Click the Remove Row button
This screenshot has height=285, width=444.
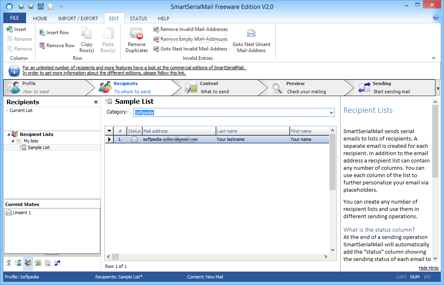coord(57,46)
